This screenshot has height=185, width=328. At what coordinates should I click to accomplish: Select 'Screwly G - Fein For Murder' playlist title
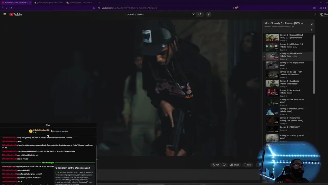coord(291,55)
